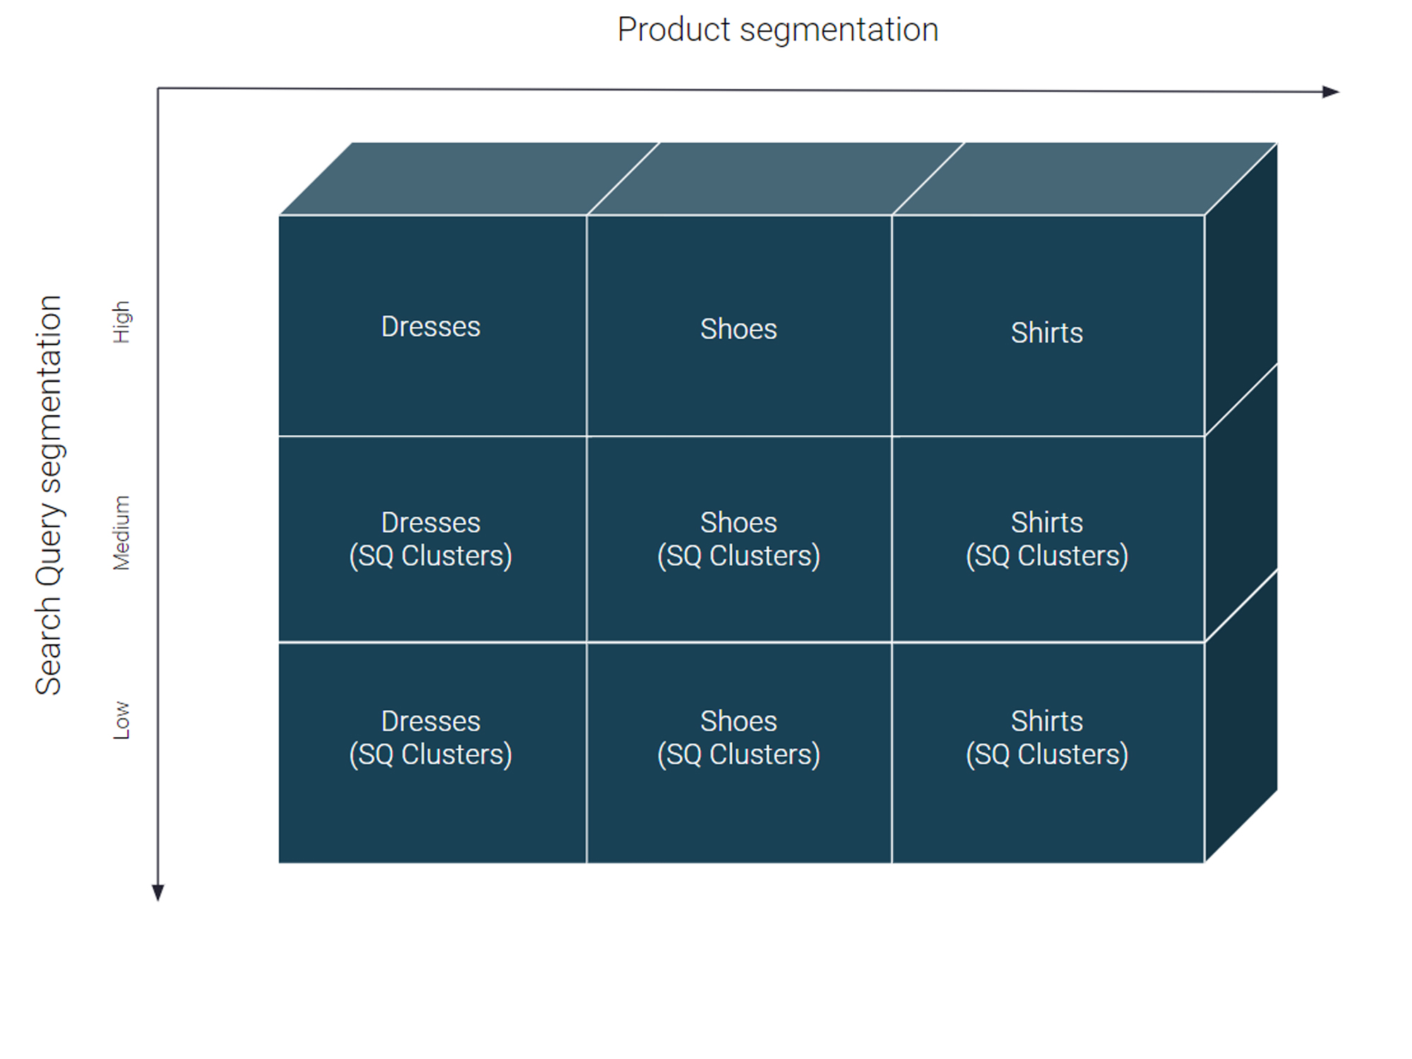Click the 'Shoes' cell in High row
Screen dimensions: 1412x1059
pyautogui.click(x=739, y=326)
